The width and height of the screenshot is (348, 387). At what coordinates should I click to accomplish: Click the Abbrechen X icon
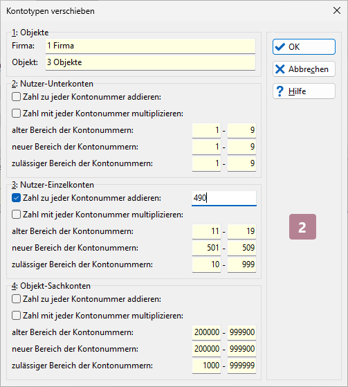pyautogui.click(x=280, y=69)
